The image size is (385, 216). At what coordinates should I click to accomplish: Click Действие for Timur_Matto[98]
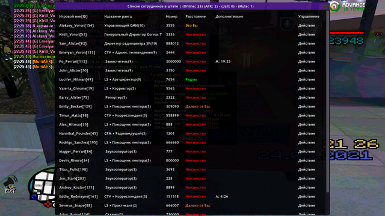coord(306,116)
